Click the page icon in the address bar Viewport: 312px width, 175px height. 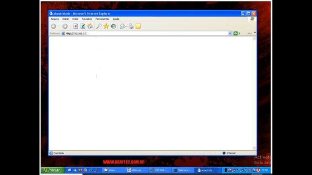coord(63,34)
